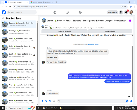Image resolution: width=137 pixels, height=110 pixels.
Task: Click the 'Let me have your contact number' bubble
Action: coord(118,81)
